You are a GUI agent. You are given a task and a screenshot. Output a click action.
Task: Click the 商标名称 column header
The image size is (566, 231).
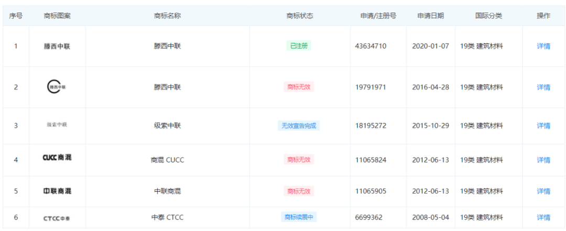(x=167, y=16)
